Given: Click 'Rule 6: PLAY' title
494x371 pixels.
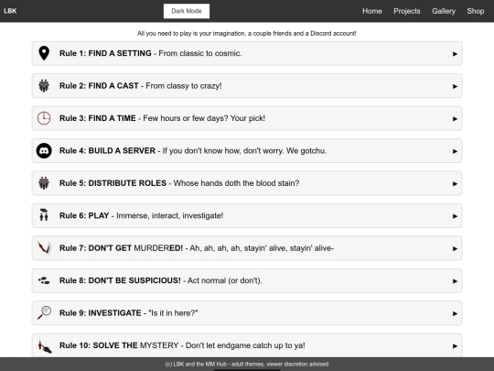Looking at the screenshot, I should pos(84,216).
